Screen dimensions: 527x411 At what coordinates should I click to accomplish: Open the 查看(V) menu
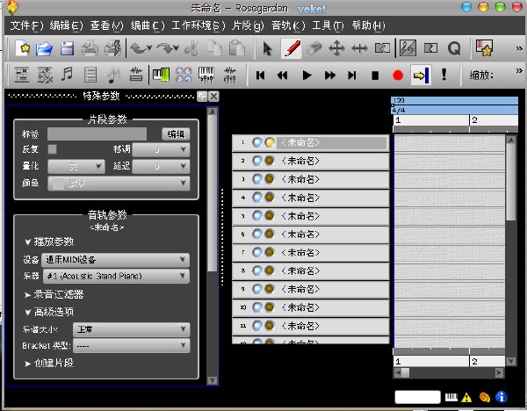coord(107,25)
